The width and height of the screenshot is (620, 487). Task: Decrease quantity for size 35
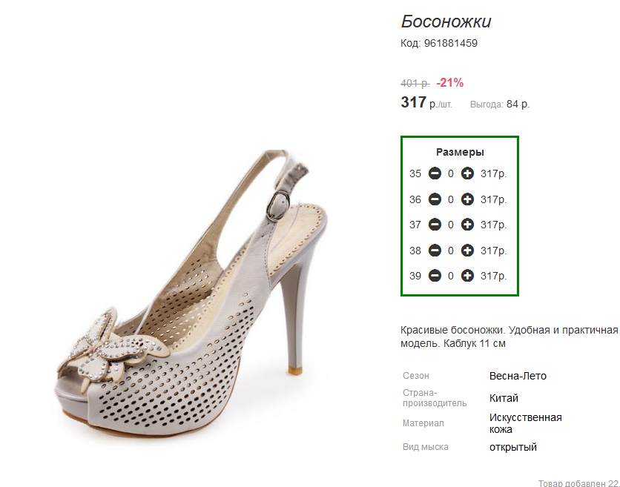pos(435,173)
